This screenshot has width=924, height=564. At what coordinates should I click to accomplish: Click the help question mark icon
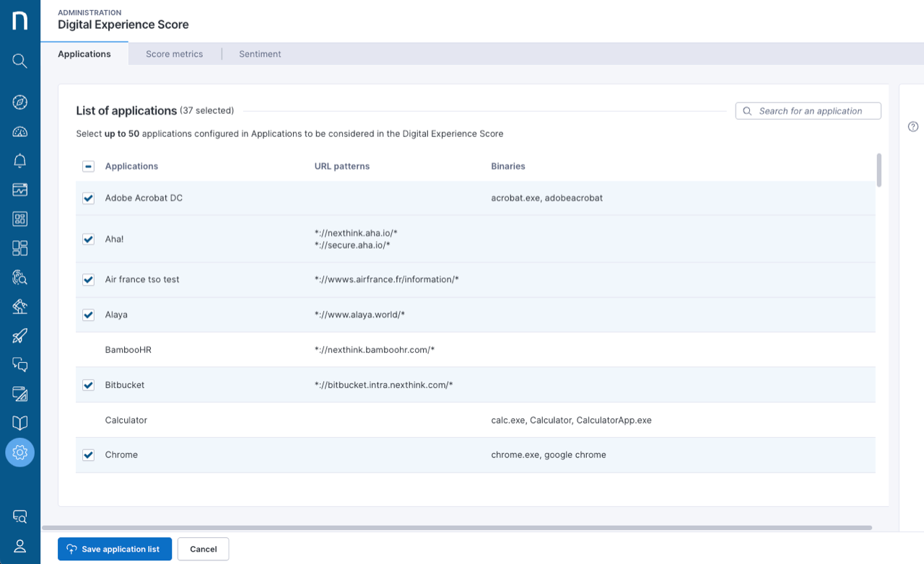click(x=913, y=127)
